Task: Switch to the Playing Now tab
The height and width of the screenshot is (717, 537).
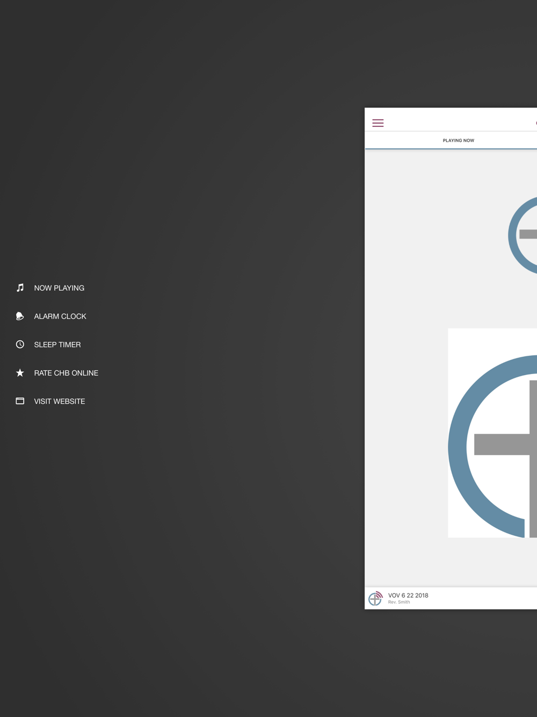Action: pos(459,140)
